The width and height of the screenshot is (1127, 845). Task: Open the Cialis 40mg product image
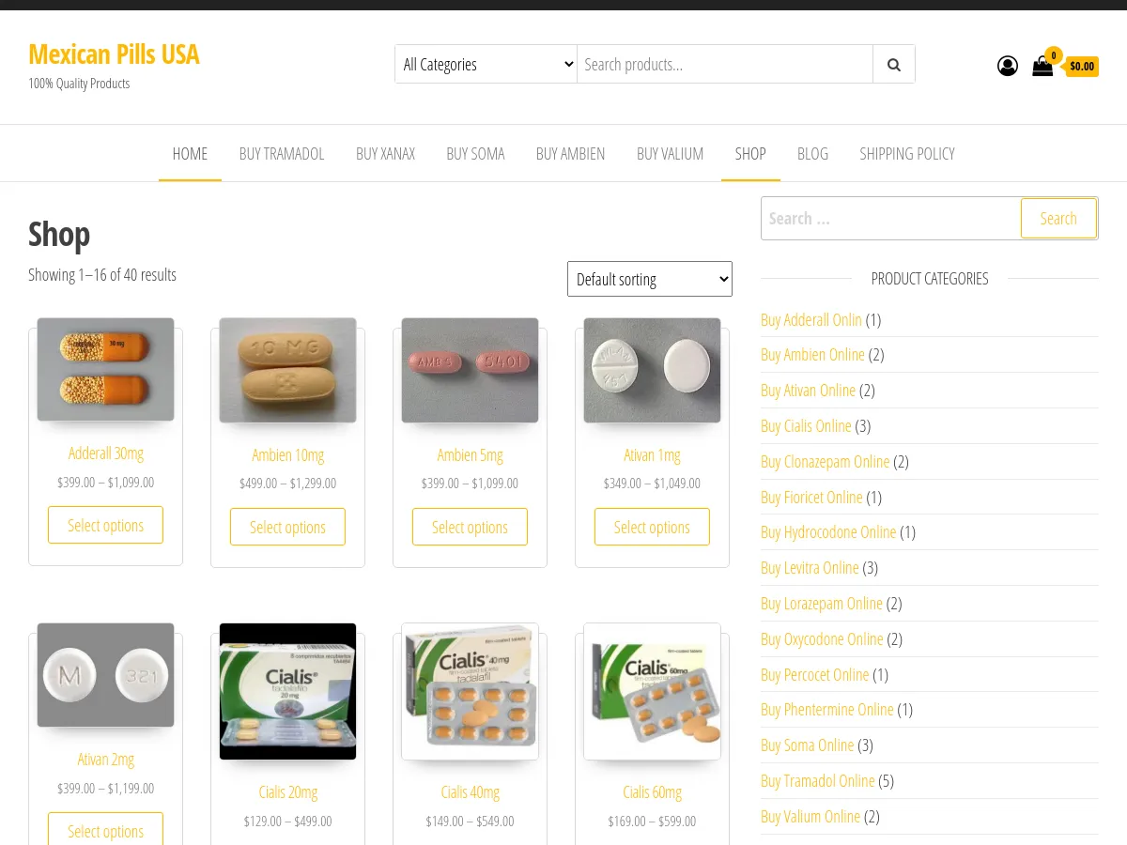tap(470, 691)
